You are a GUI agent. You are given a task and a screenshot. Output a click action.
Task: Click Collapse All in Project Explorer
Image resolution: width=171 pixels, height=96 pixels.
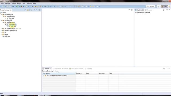click(25, 10)
